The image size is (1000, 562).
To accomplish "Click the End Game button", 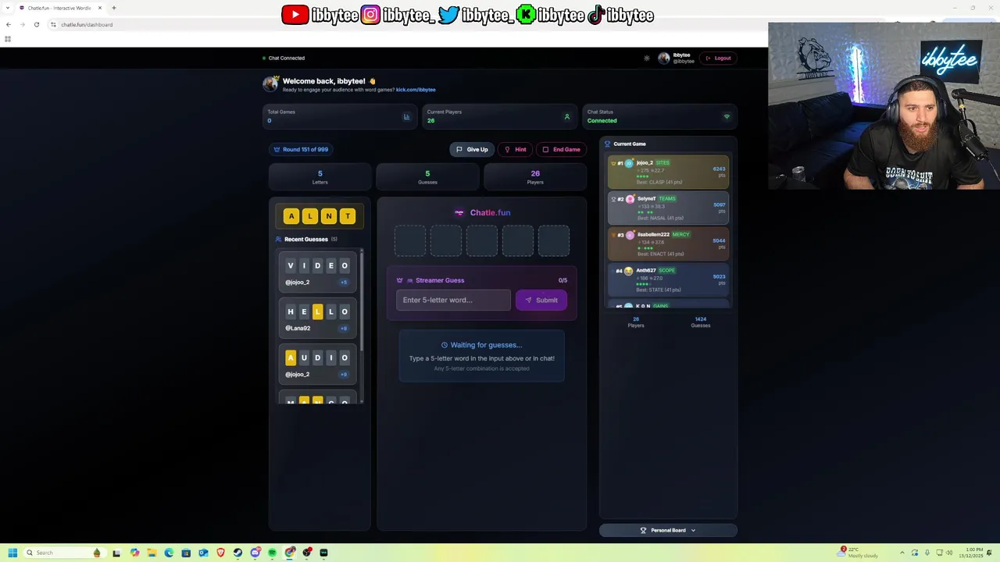I will click(x=561, y=149).
